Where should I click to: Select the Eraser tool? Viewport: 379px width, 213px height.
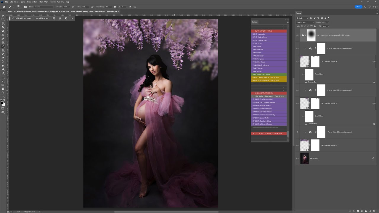point(3,58)
